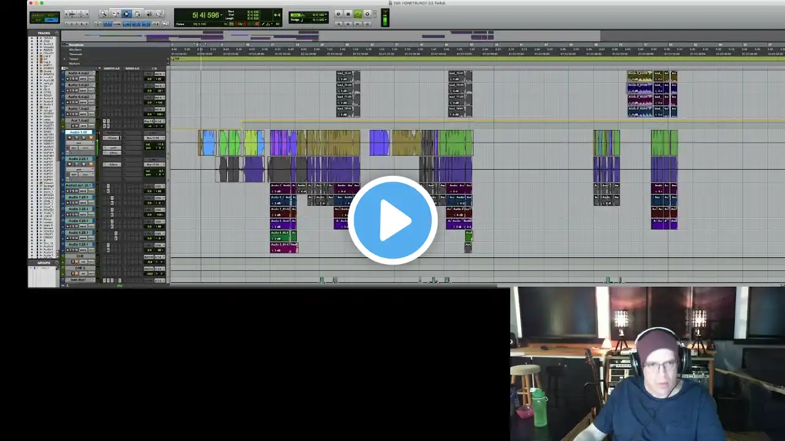Enable Grid edit mode

click(x=52, y=21)
